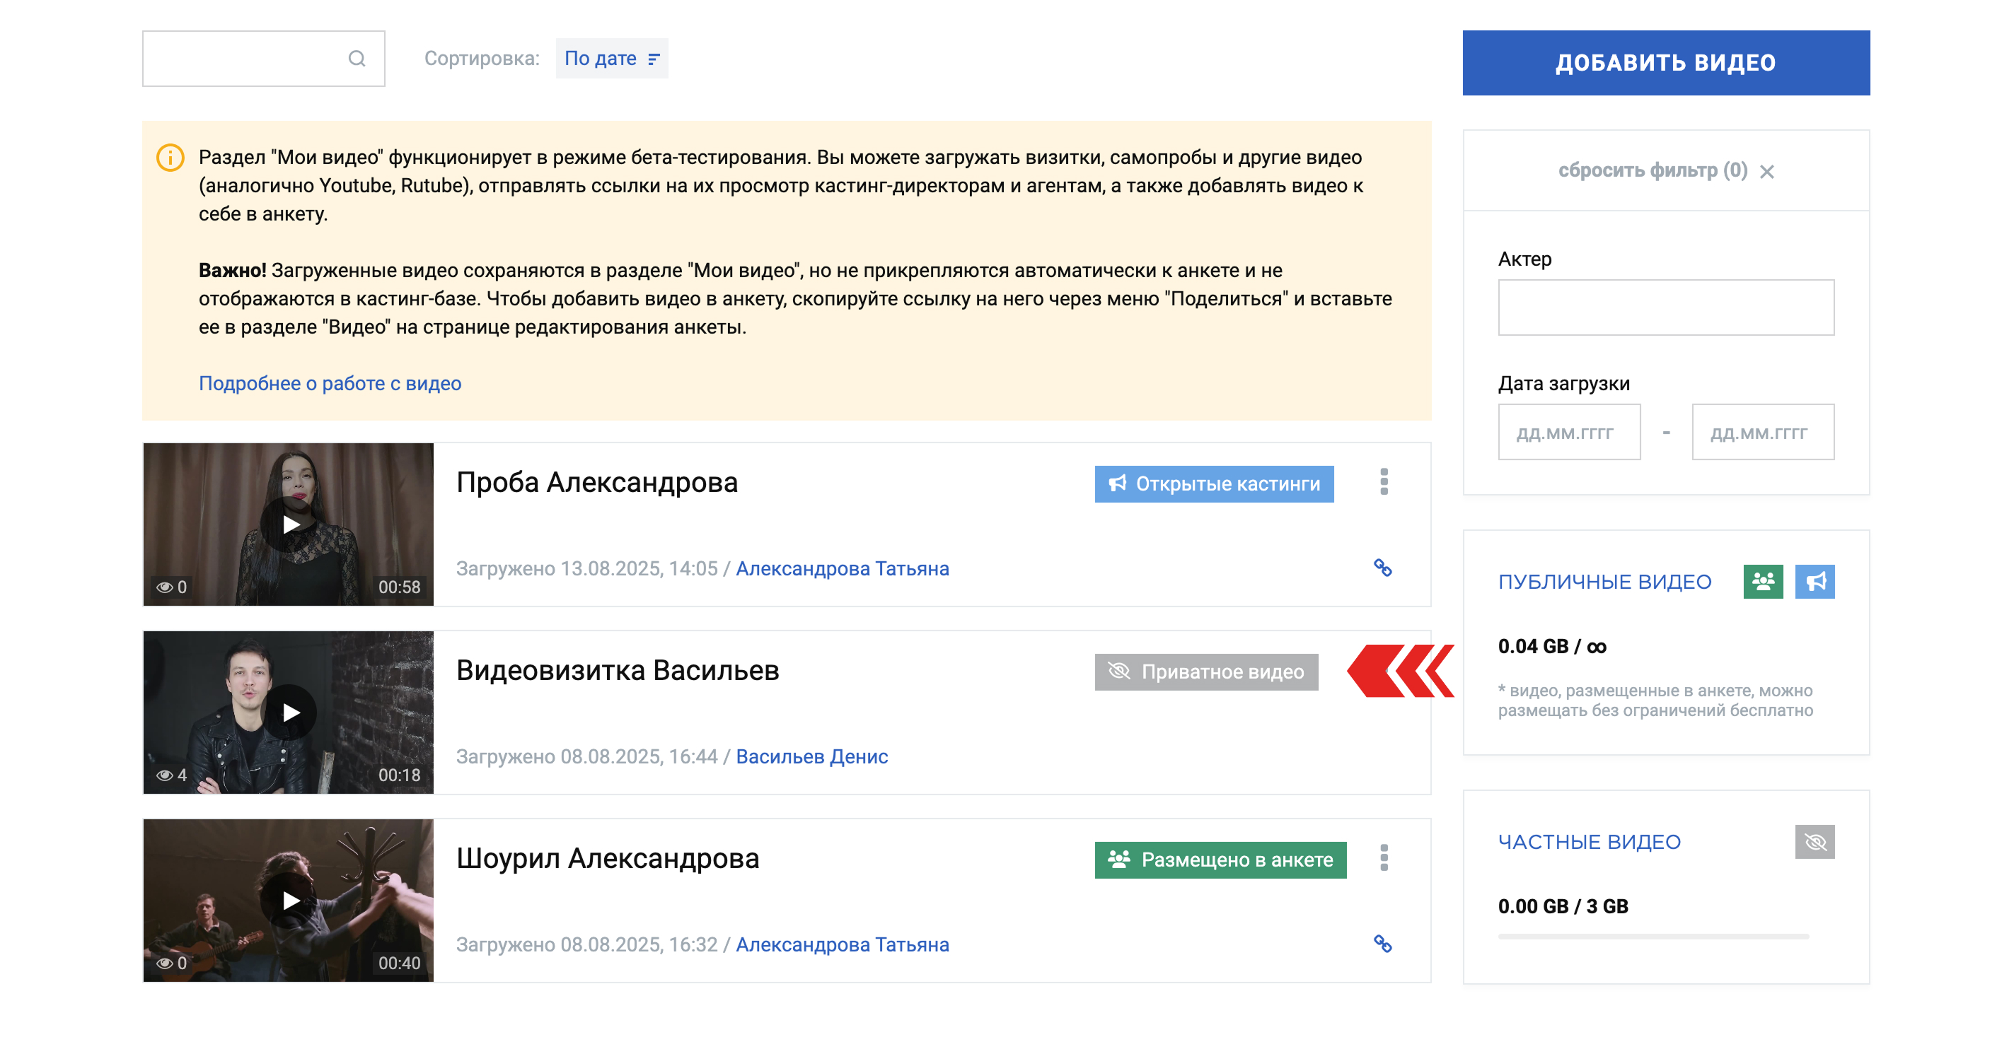
Task: Click the megaphone icon inside 'Открытые кастинги' badge
Action: click(x=1117, y=483)
